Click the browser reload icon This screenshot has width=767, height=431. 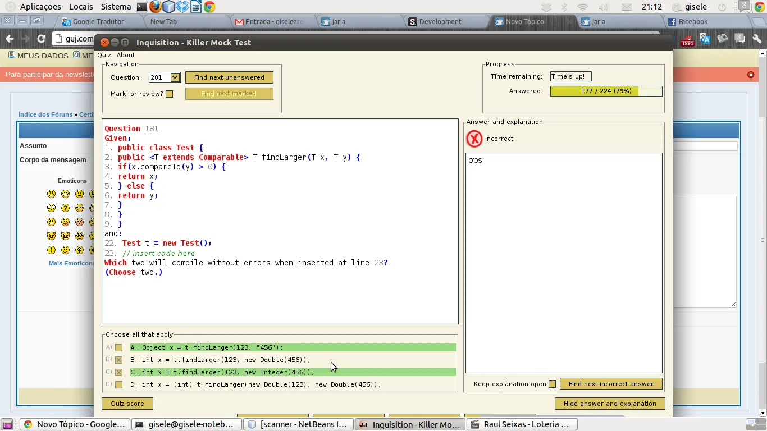pyautogui.click(x=41, y=39)
